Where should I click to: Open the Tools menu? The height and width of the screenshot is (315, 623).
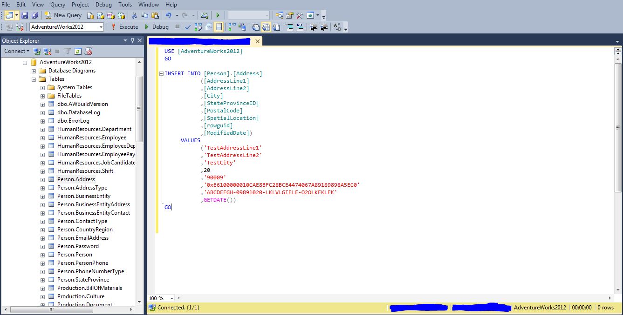[x=125, y=4]
